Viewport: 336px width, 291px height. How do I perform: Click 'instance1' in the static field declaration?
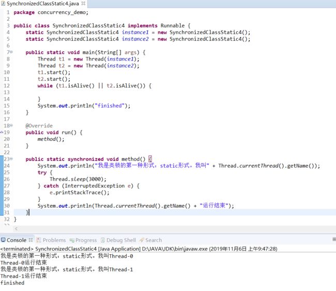point(135,32)
